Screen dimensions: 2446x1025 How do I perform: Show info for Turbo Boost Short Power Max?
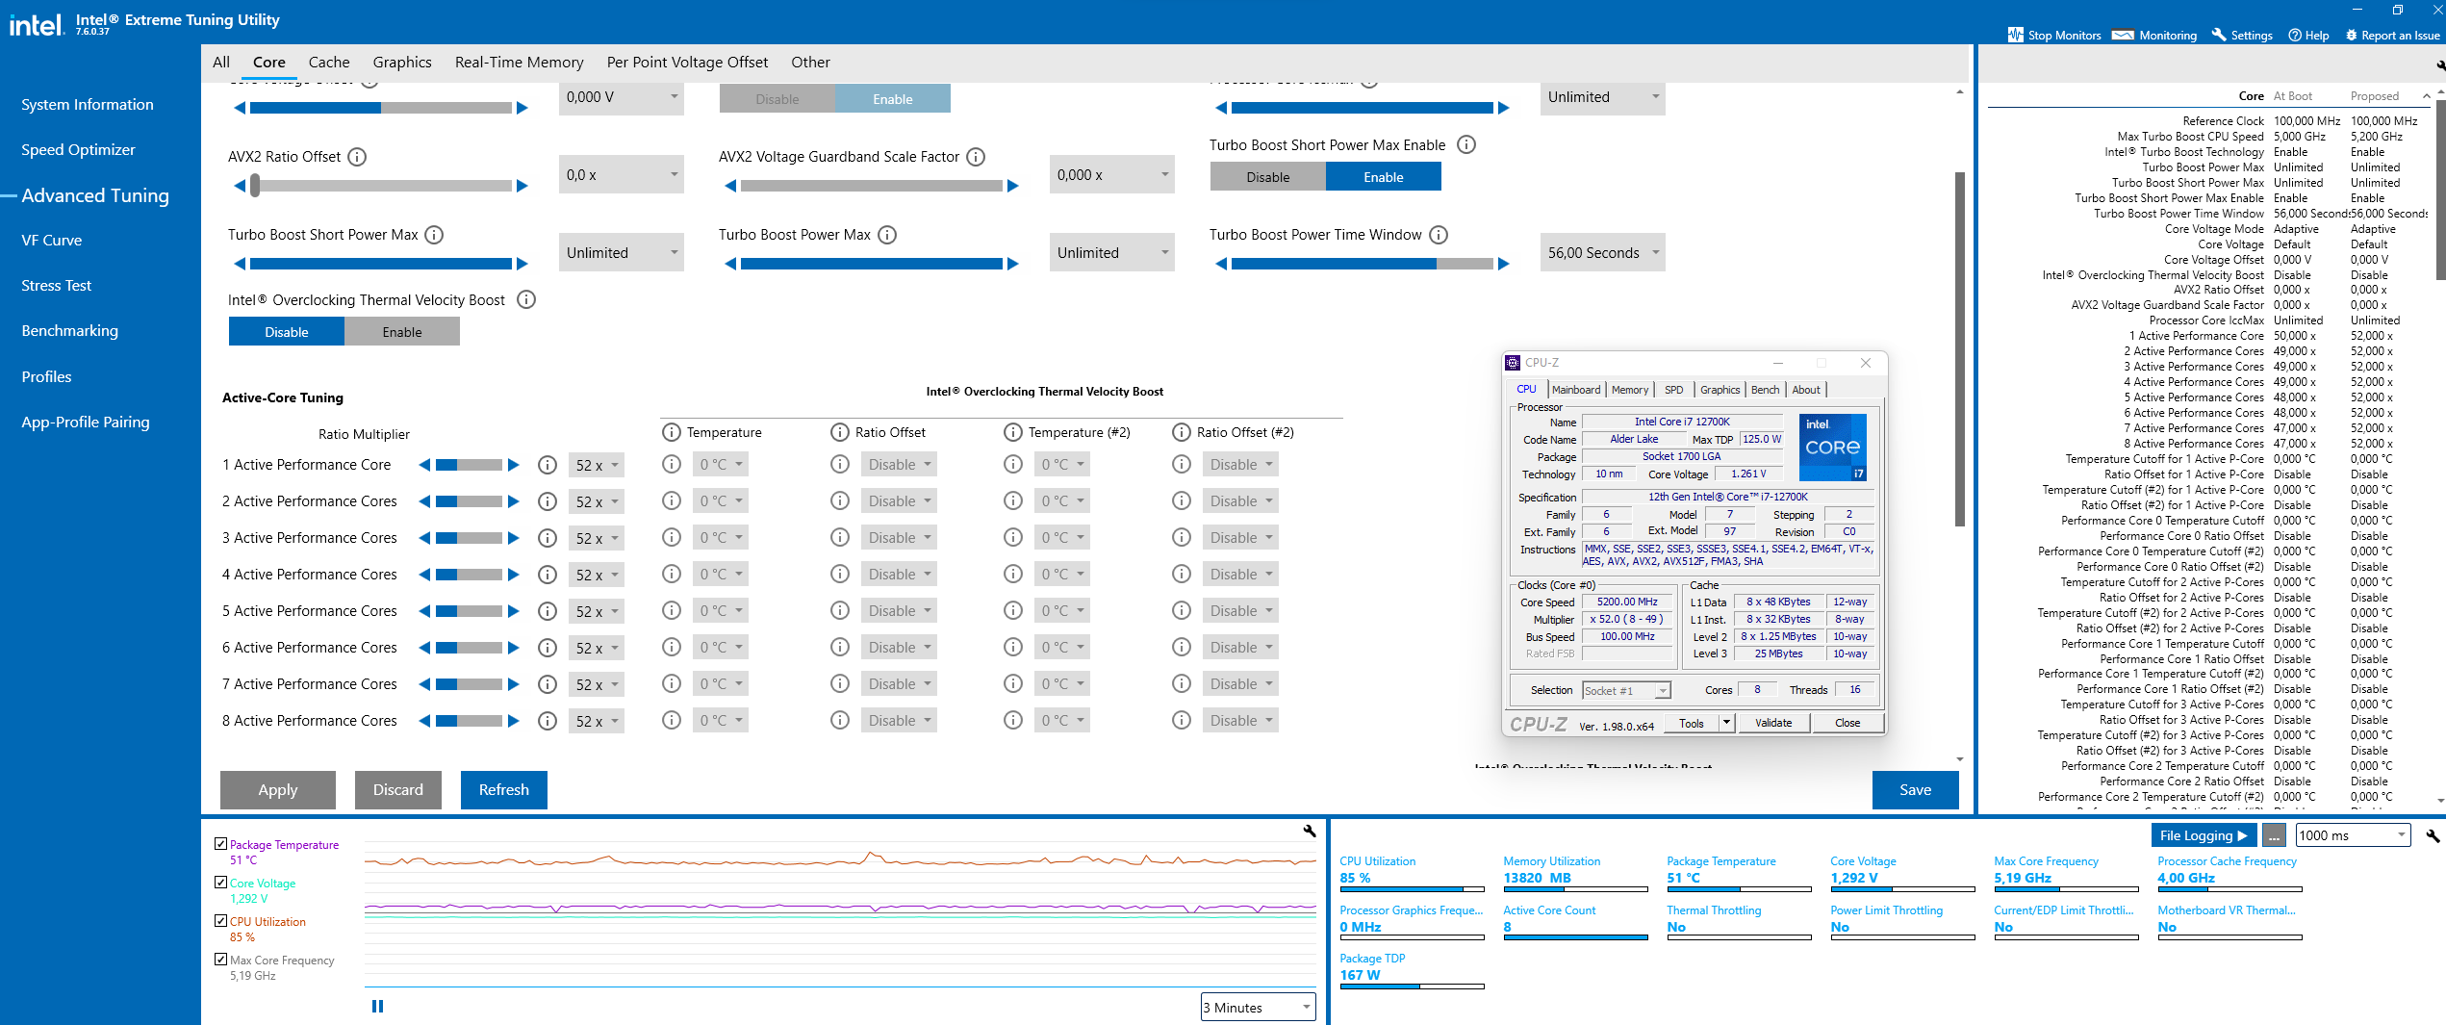point(434,235)
